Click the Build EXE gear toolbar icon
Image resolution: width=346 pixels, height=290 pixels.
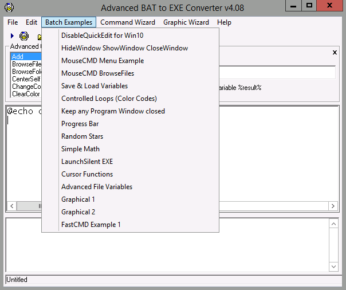24,36
